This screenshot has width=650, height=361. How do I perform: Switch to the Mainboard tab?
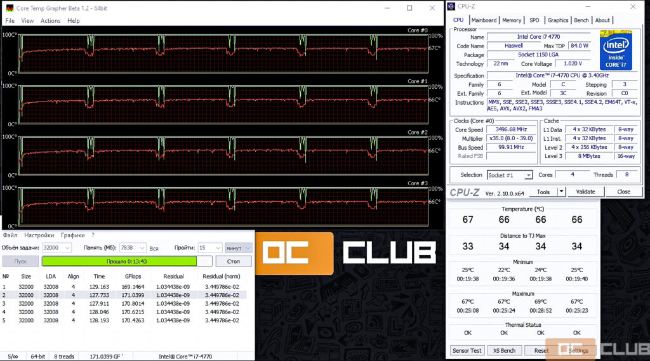pos(484,20)
